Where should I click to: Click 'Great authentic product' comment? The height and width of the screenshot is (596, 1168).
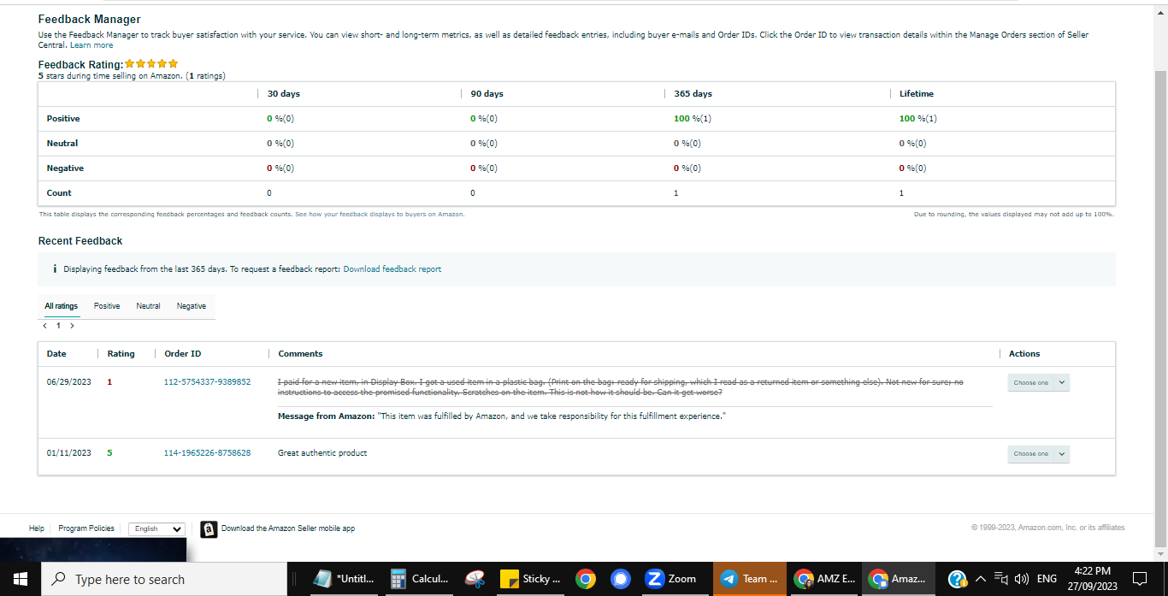pyautogui.click(x=322, y=452)
